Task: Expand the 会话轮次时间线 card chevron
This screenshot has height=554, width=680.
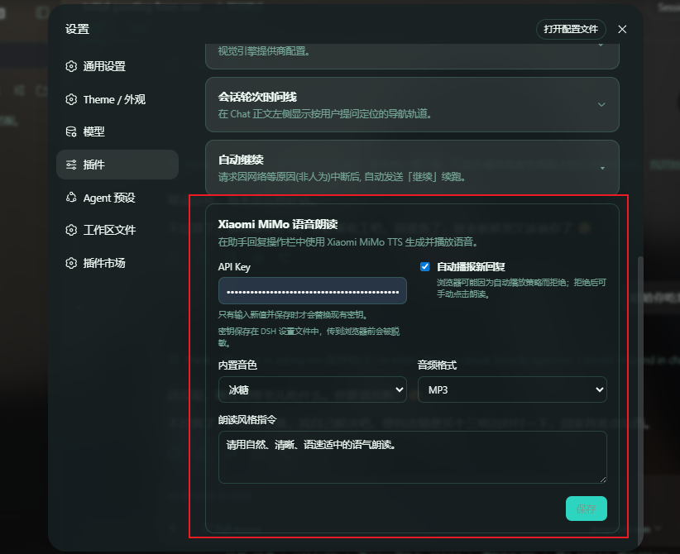Action: (x=601, y=104)
